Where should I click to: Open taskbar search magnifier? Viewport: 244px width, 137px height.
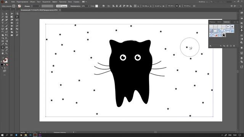pos(7,135)
